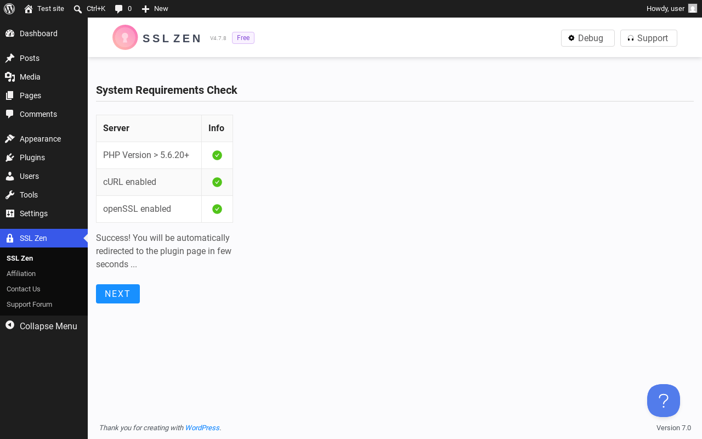Select the SSL Zen main menu item
Viewport: 702px width, 439px height.
pyautogui.click(x=44, y=238)
